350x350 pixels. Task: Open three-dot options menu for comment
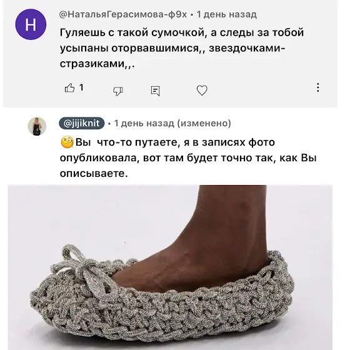[318, 87]
